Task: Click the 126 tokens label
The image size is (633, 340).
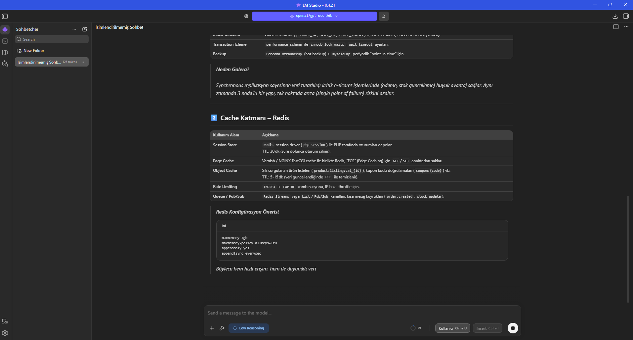Action: pyautogui.click(x=70, y=62)
